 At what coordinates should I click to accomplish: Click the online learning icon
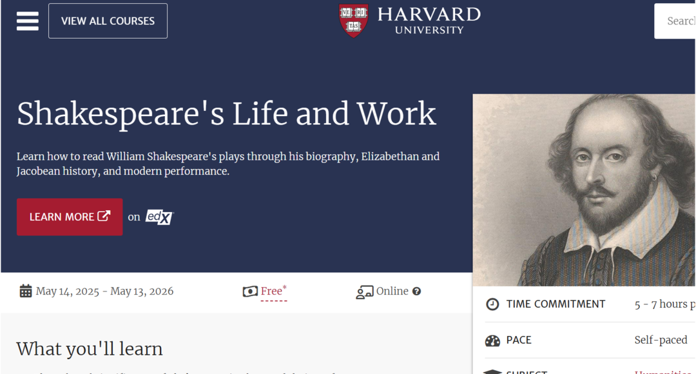coord(365,292)
